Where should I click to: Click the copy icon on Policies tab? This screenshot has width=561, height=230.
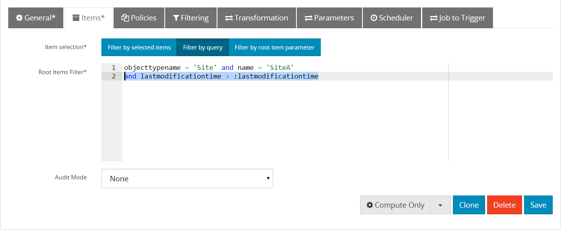click(125, 18)
